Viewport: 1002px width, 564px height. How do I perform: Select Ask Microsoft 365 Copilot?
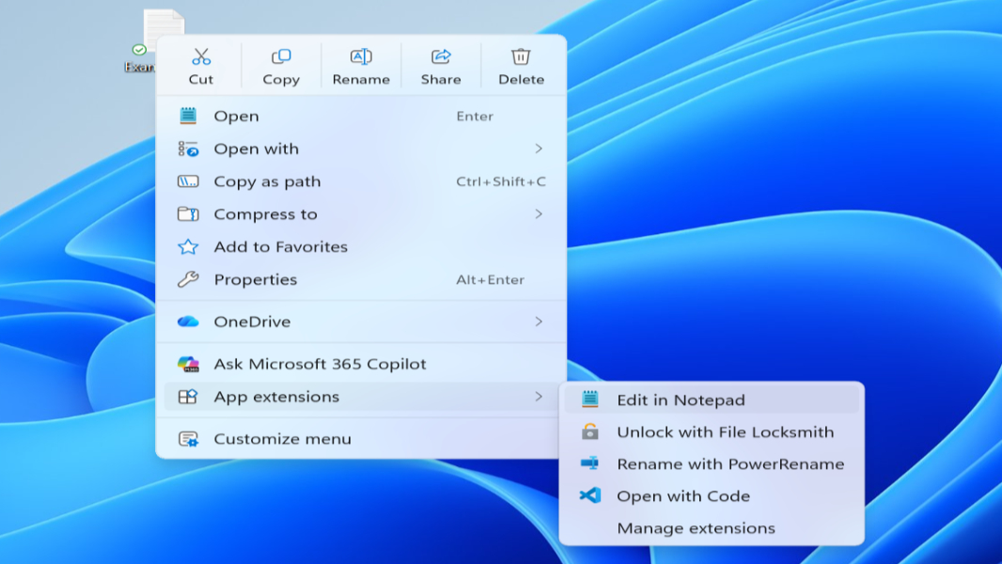(361, 364)
